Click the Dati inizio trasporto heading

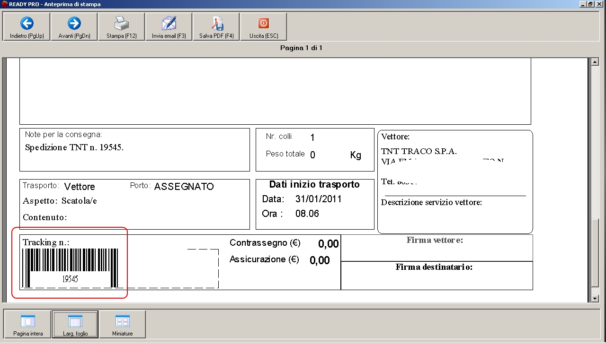[x=314, y=185]
